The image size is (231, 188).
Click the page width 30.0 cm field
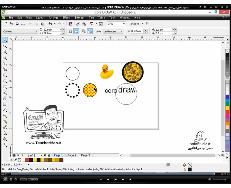click(51, 30)
